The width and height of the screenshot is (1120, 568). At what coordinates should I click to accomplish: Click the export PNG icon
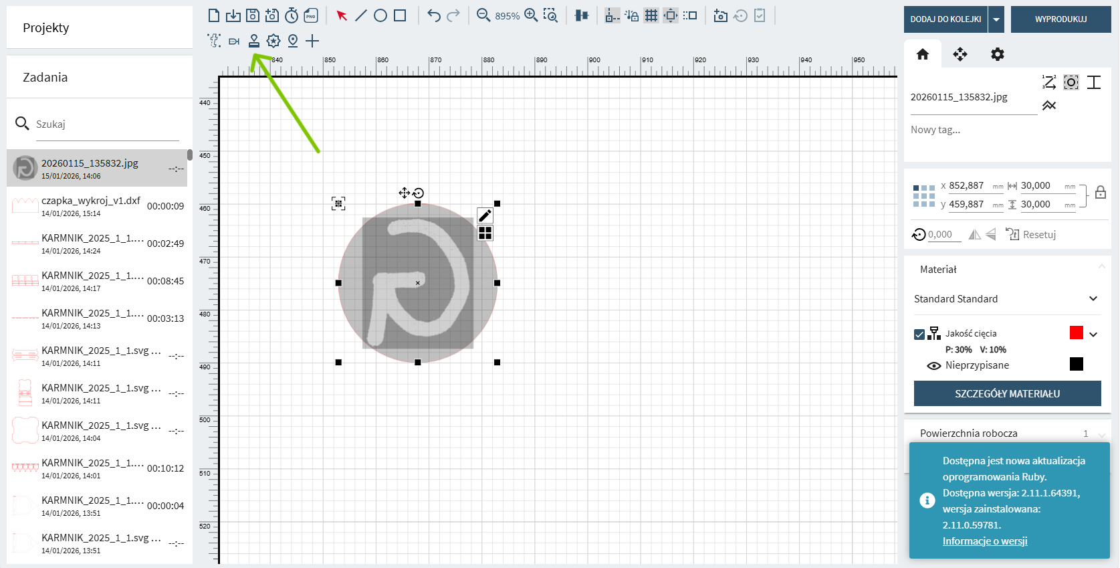(x=311, y=15)
